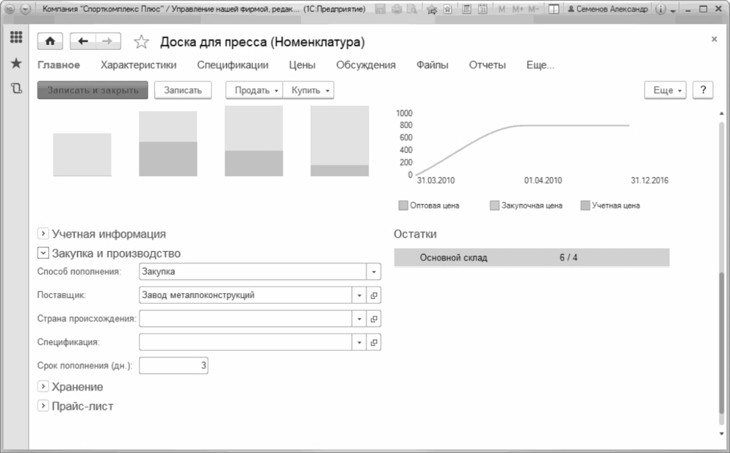The height and width of the screenshot is (453, 730).
Task: Close the Доска для пресса form tab
Action: pyautogui.click(x=714, y=38)
